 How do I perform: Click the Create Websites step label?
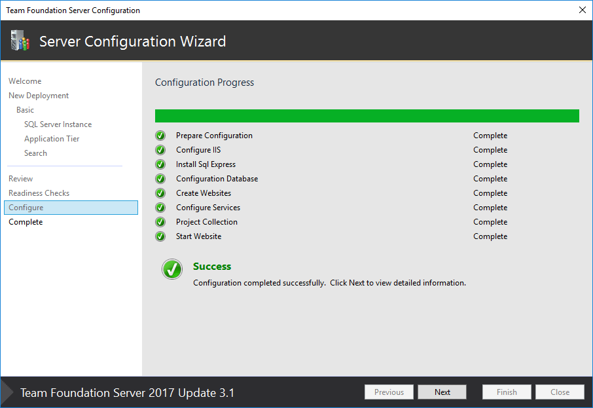(x=204, y=193)
